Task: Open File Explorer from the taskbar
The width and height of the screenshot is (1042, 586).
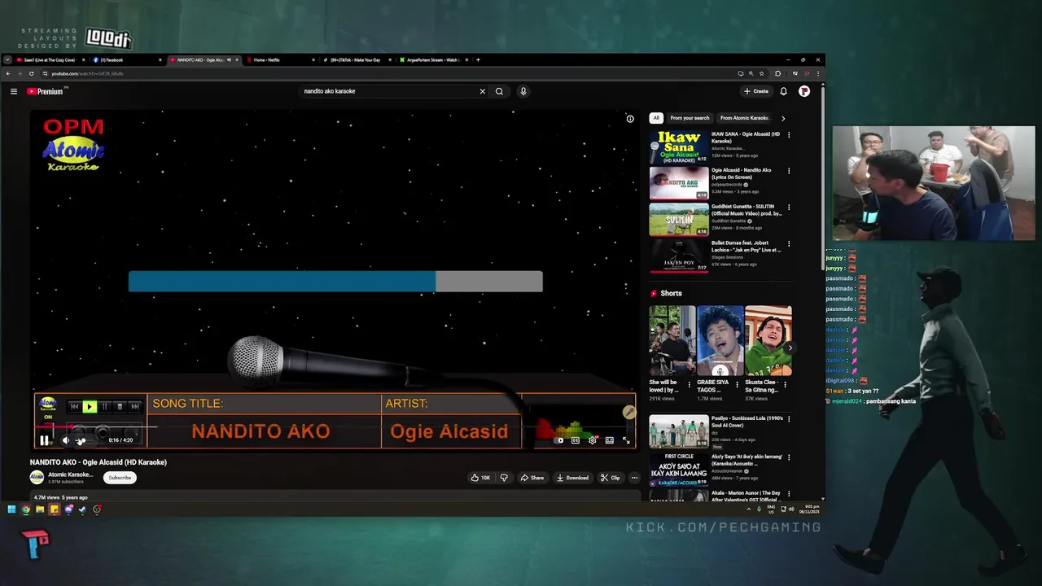Action: click(x=40, y=509)
